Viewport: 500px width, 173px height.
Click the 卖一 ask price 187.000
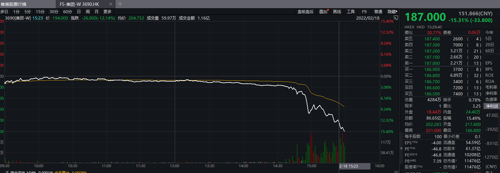(x=432, y=63)
